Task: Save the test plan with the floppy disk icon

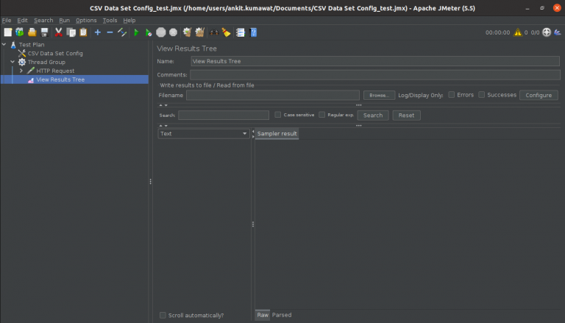Action: (44, 32)
